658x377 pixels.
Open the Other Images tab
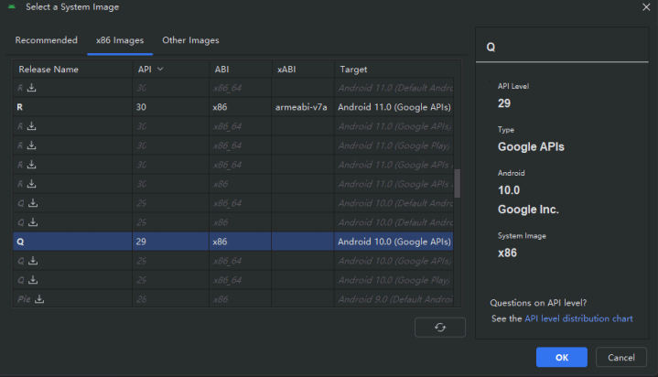[x=190, y=40]
